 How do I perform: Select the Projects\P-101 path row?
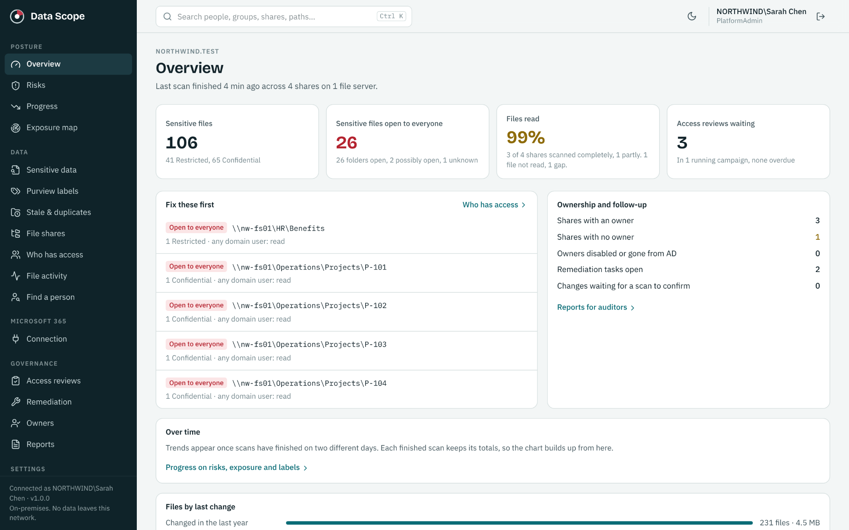click(x=347, y=273)
